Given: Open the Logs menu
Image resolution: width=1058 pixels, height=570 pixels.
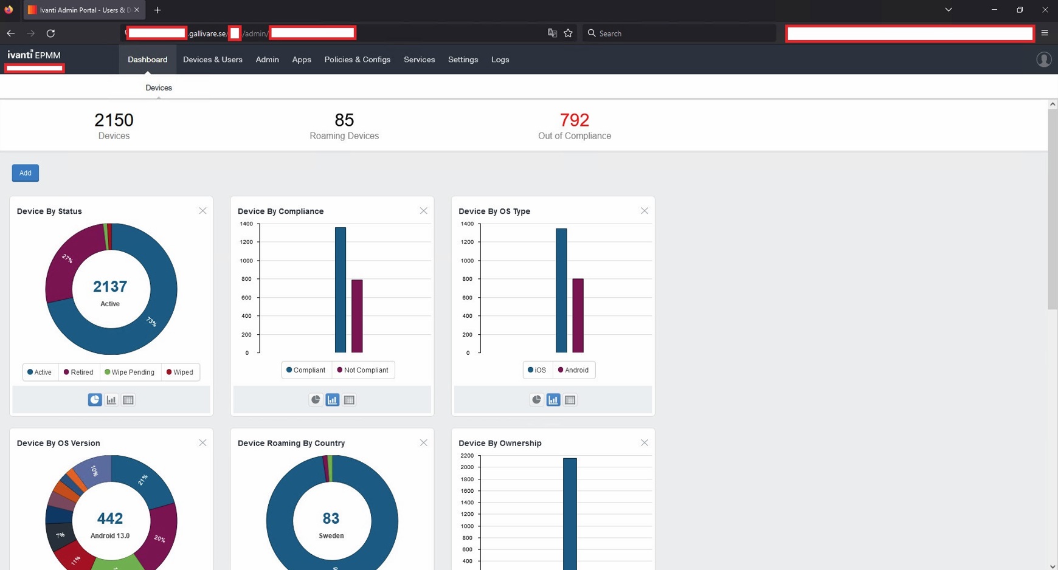Looking at the screenshot, I should point(500,60).
